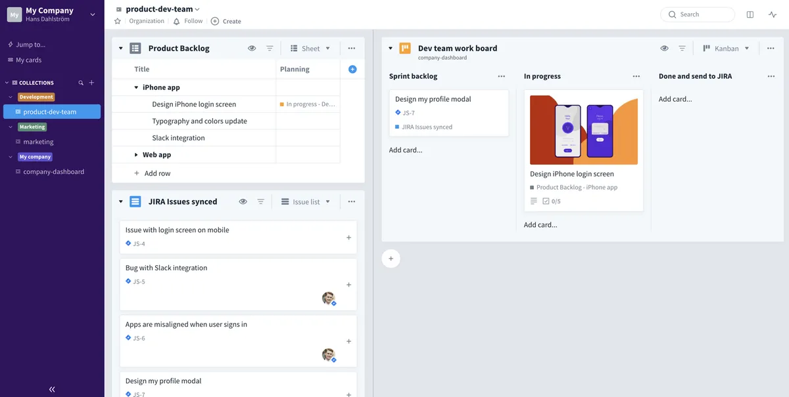The height and width of the screenshot is (397, 789).
Task: Click the Create plus circle icon
Action: (215, 21)
